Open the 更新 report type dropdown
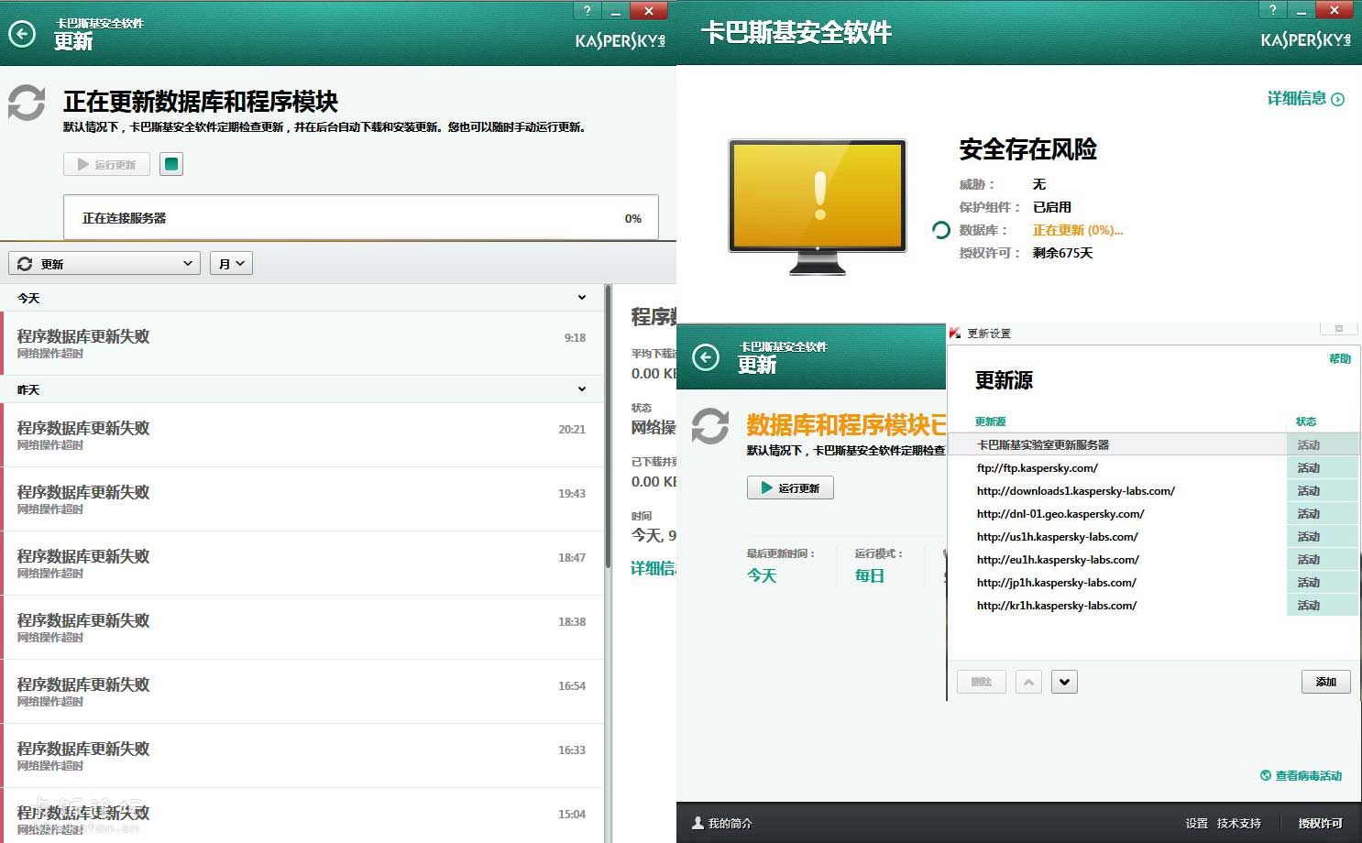Screen dimensions: 1362x843 tap(105, 264)
